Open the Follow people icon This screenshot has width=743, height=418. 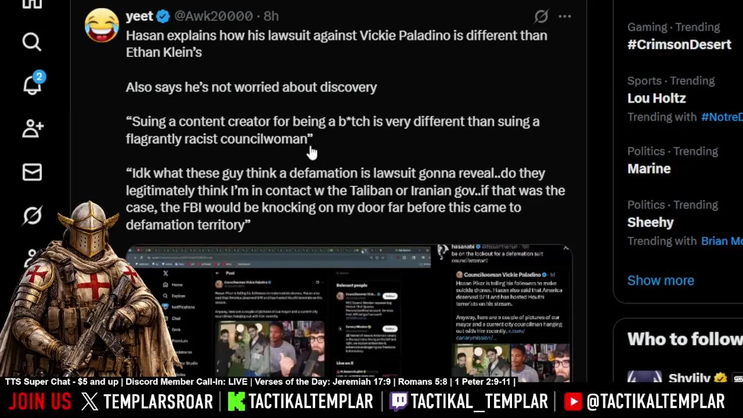click(x=33, y=128)
